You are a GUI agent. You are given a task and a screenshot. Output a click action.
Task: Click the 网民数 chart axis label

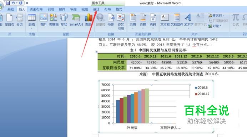point(132,128)
